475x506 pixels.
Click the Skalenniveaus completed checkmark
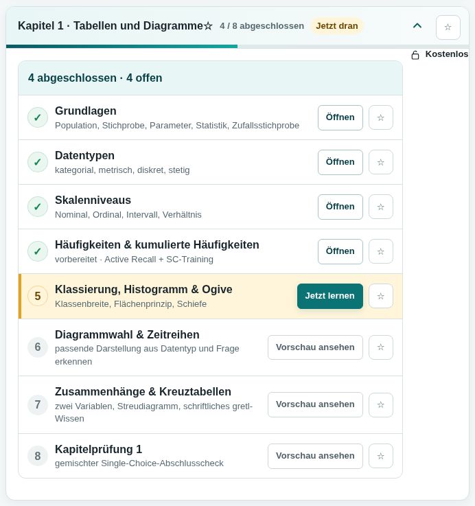[x=38, y=207]
